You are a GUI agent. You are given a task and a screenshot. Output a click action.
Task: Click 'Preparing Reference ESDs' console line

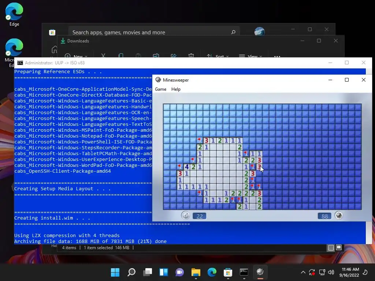tap(58, 71)
